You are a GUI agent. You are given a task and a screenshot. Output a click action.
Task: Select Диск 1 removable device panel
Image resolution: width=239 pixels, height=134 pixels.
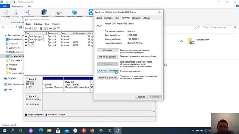33,102
